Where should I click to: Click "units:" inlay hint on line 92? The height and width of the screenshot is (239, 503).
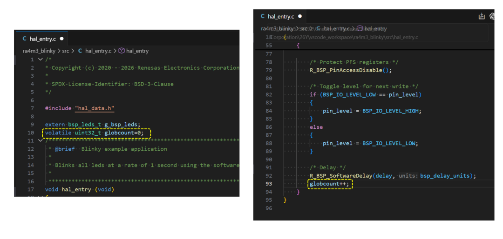[409, 176]
